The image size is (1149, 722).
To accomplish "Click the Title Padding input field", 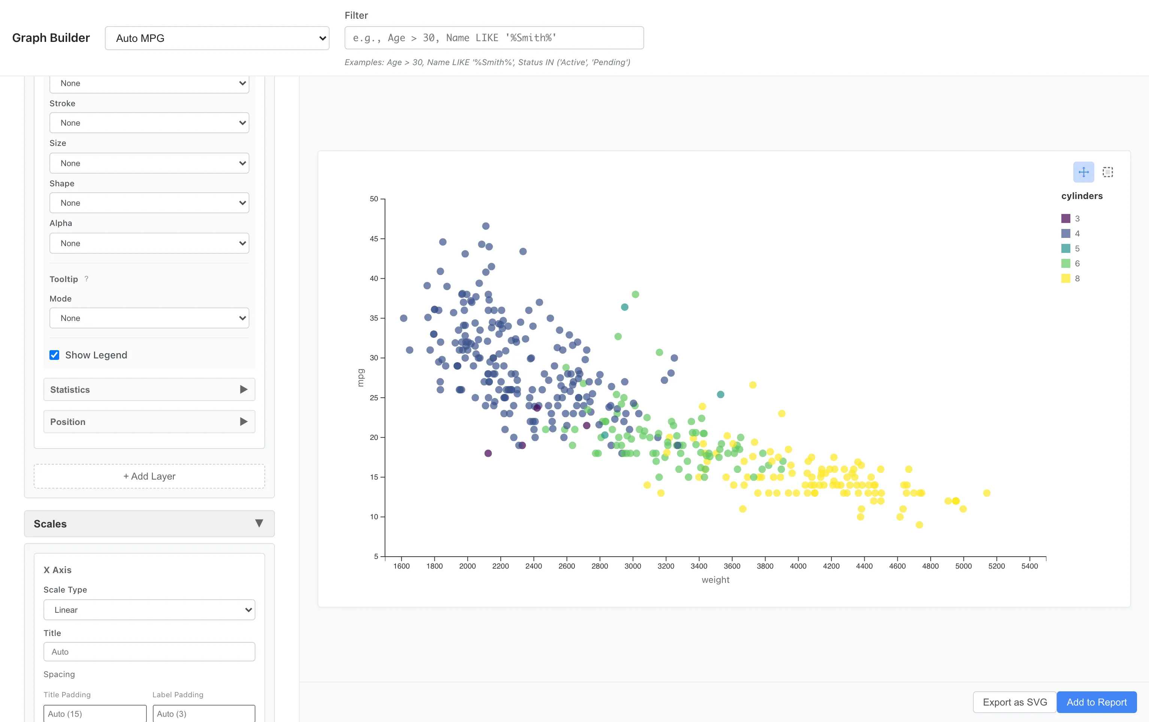I will coord(95,713).
